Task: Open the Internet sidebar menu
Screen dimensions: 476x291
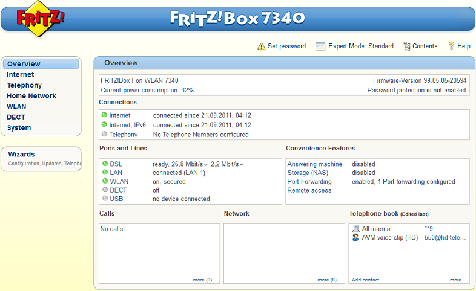Action: (x=21, y=74)
